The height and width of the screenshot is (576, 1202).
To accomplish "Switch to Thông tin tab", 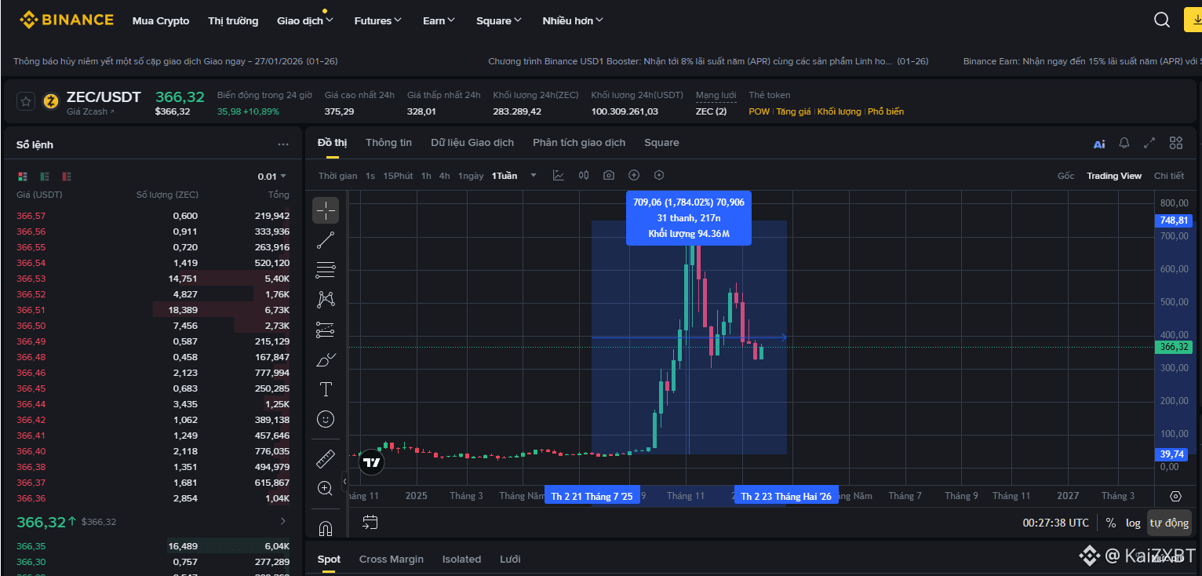I will 388,143.
